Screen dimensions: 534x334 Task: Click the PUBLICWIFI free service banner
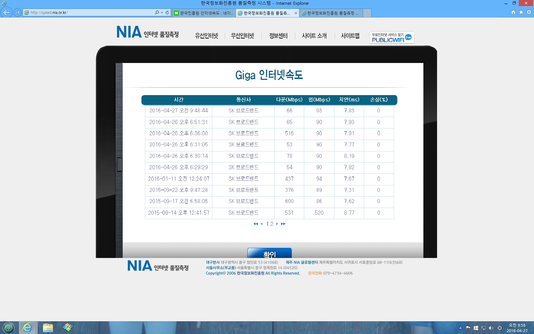click(x=392, y=38)
